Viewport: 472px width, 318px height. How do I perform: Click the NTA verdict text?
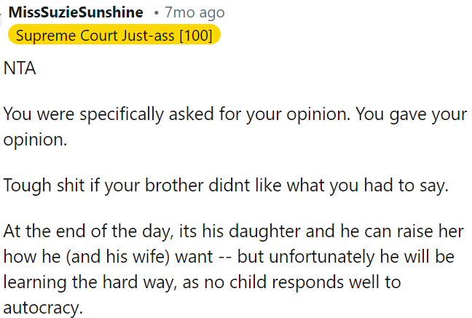point(20,70)
